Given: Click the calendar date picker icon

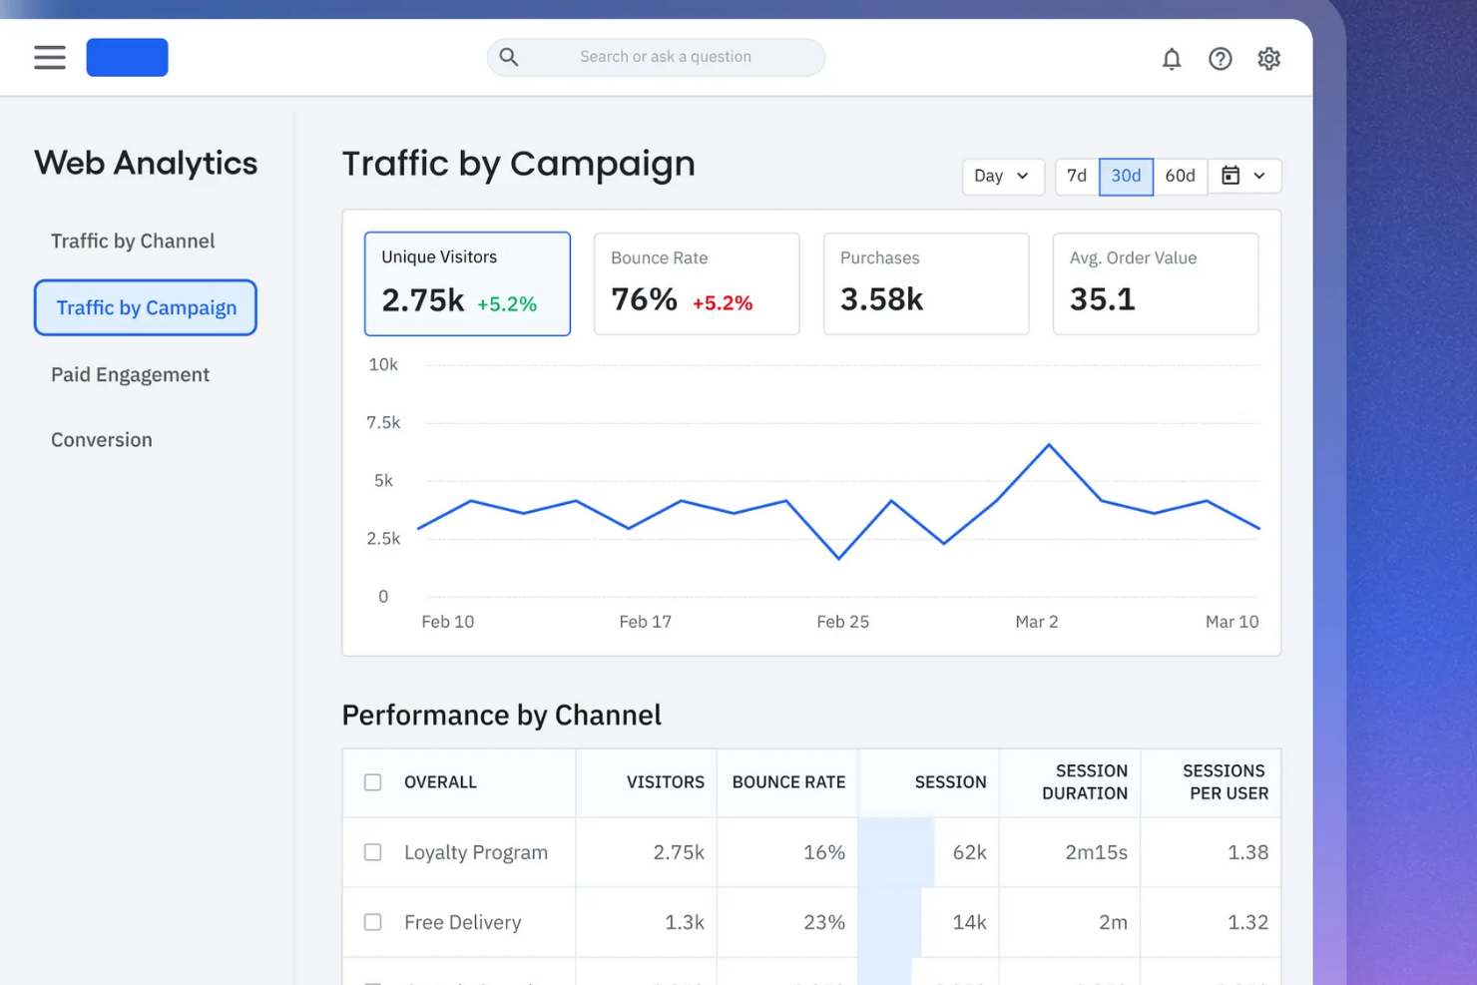Looking at the screenshot, I should (x=1231, y=176).
